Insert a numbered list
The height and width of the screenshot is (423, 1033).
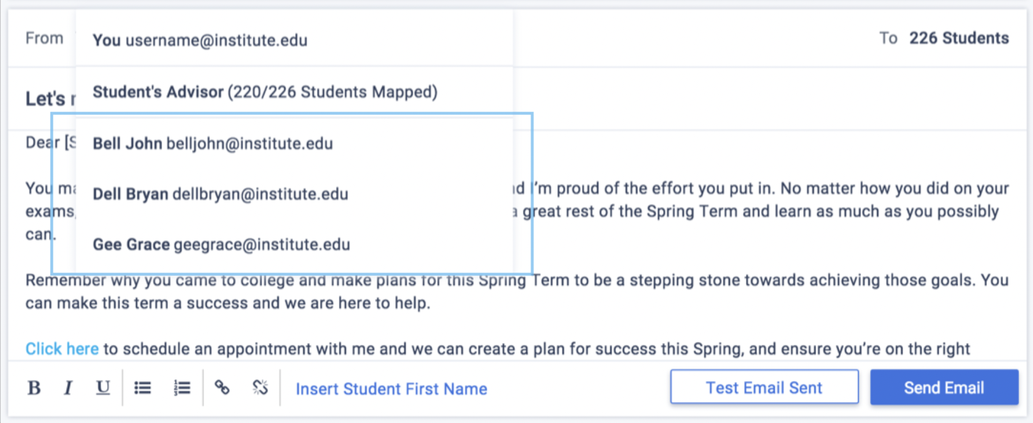coord(182,388)
